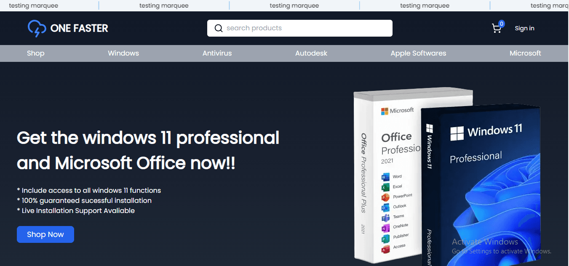Viewport: 569px width, 266px height.
Task: Click the One Faster cloud logo icon
Action: 37,28
